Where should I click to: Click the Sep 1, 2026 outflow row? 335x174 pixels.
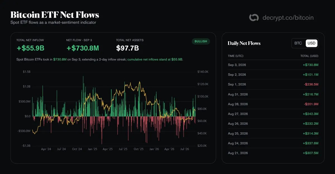(273, 84)
